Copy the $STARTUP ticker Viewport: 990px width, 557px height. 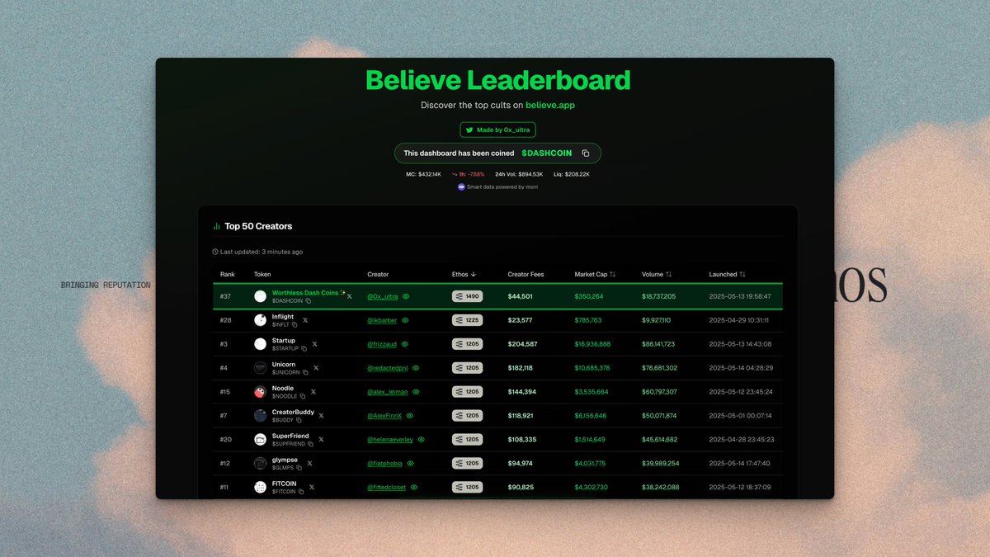click(304, 348)
